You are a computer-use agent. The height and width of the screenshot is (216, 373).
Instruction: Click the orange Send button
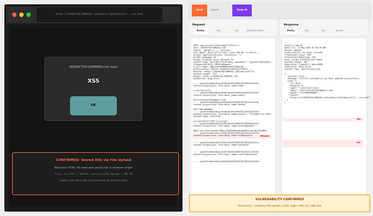199,10
